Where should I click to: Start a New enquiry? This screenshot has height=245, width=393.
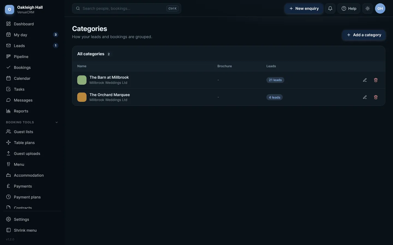304,8
